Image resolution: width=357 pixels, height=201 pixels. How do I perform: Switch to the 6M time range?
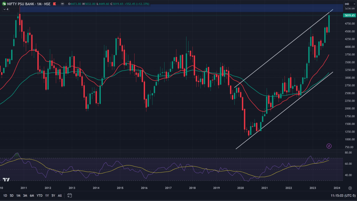pyautogui.click(x=32, y=195)
